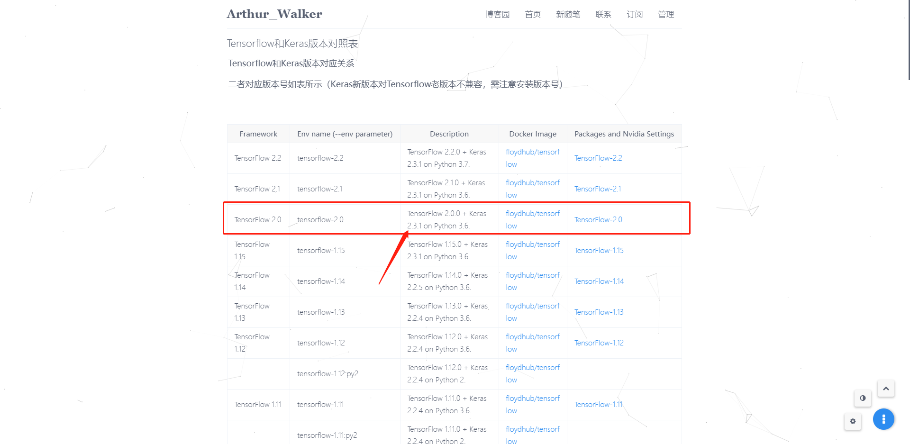The height and width of the screenshot is (444, 910).
Task: Open 新随笔 navigation item
Action: (x=568, y=14)
